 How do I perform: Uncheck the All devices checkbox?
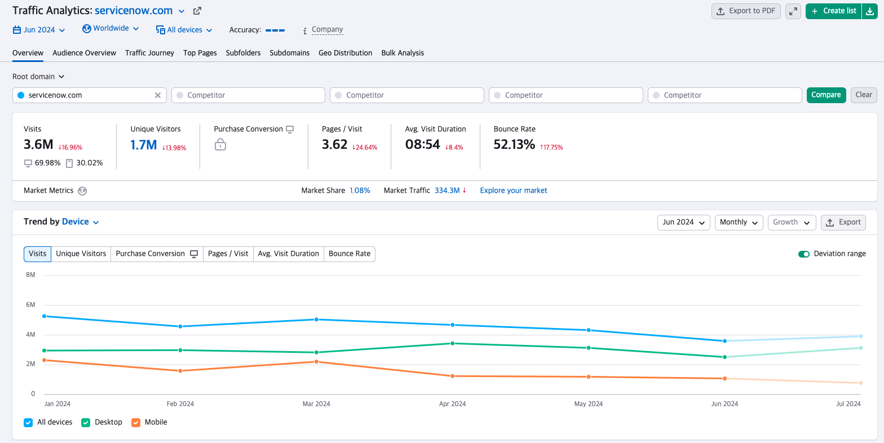click(x=28, y=423)
